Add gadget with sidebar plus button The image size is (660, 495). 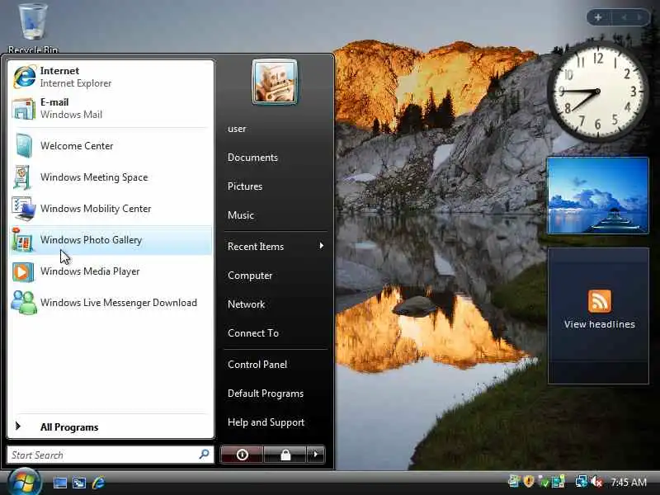(x=598, y=17)
